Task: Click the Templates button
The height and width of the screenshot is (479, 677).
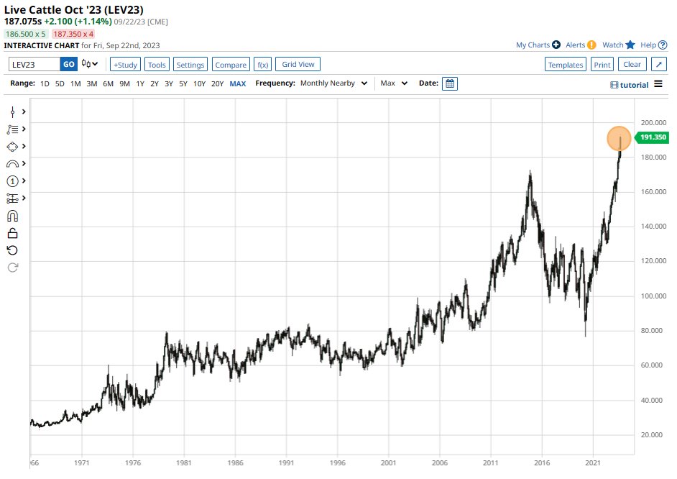Action: (566, 64)
